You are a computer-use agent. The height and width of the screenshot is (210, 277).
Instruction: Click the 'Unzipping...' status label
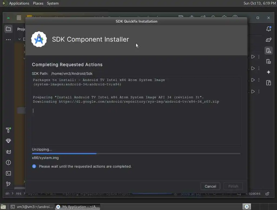coord(42,149)
